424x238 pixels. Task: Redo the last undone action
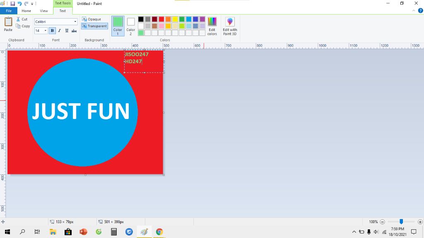pyautogui.click(x=26, y=4)
